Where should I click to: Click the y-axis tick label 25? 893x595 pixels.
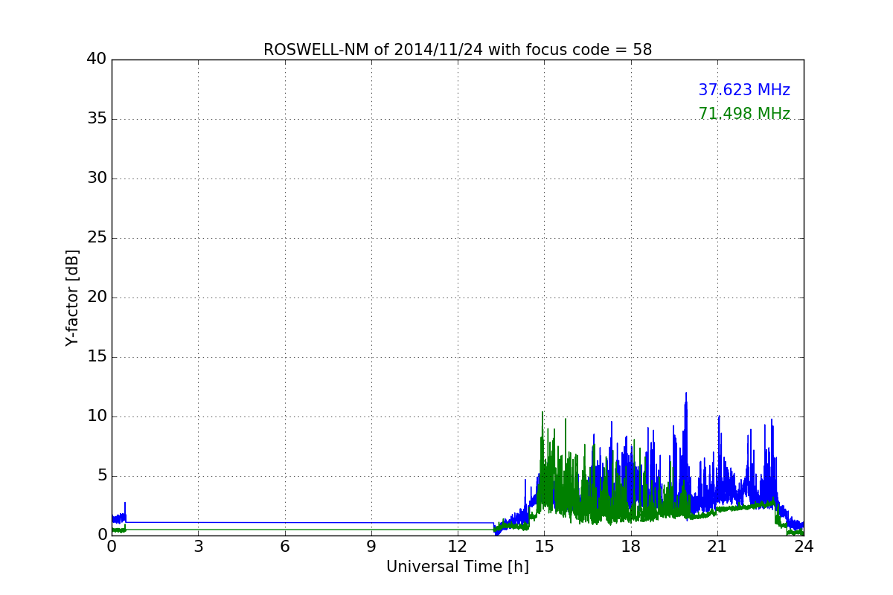point(97,238)
